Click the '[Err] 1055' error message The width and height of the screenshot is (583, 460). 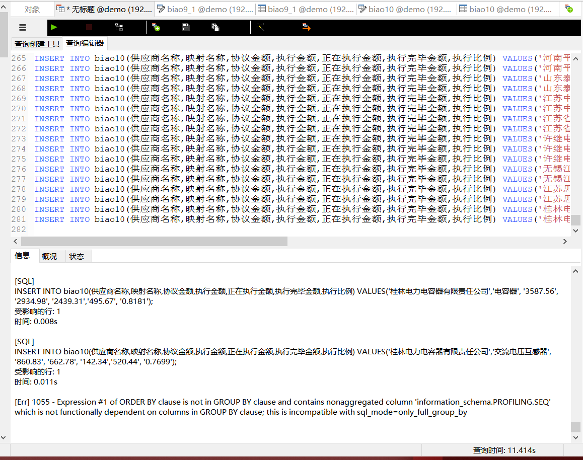click(282, 407)
